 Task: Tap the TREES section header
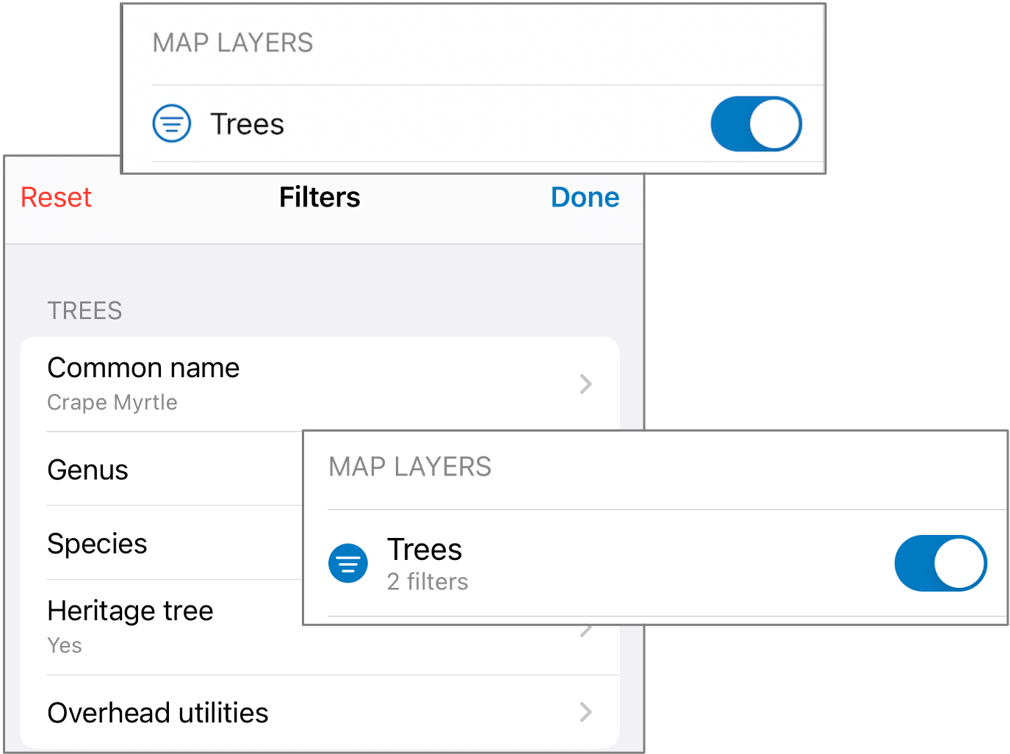[84, 310]
